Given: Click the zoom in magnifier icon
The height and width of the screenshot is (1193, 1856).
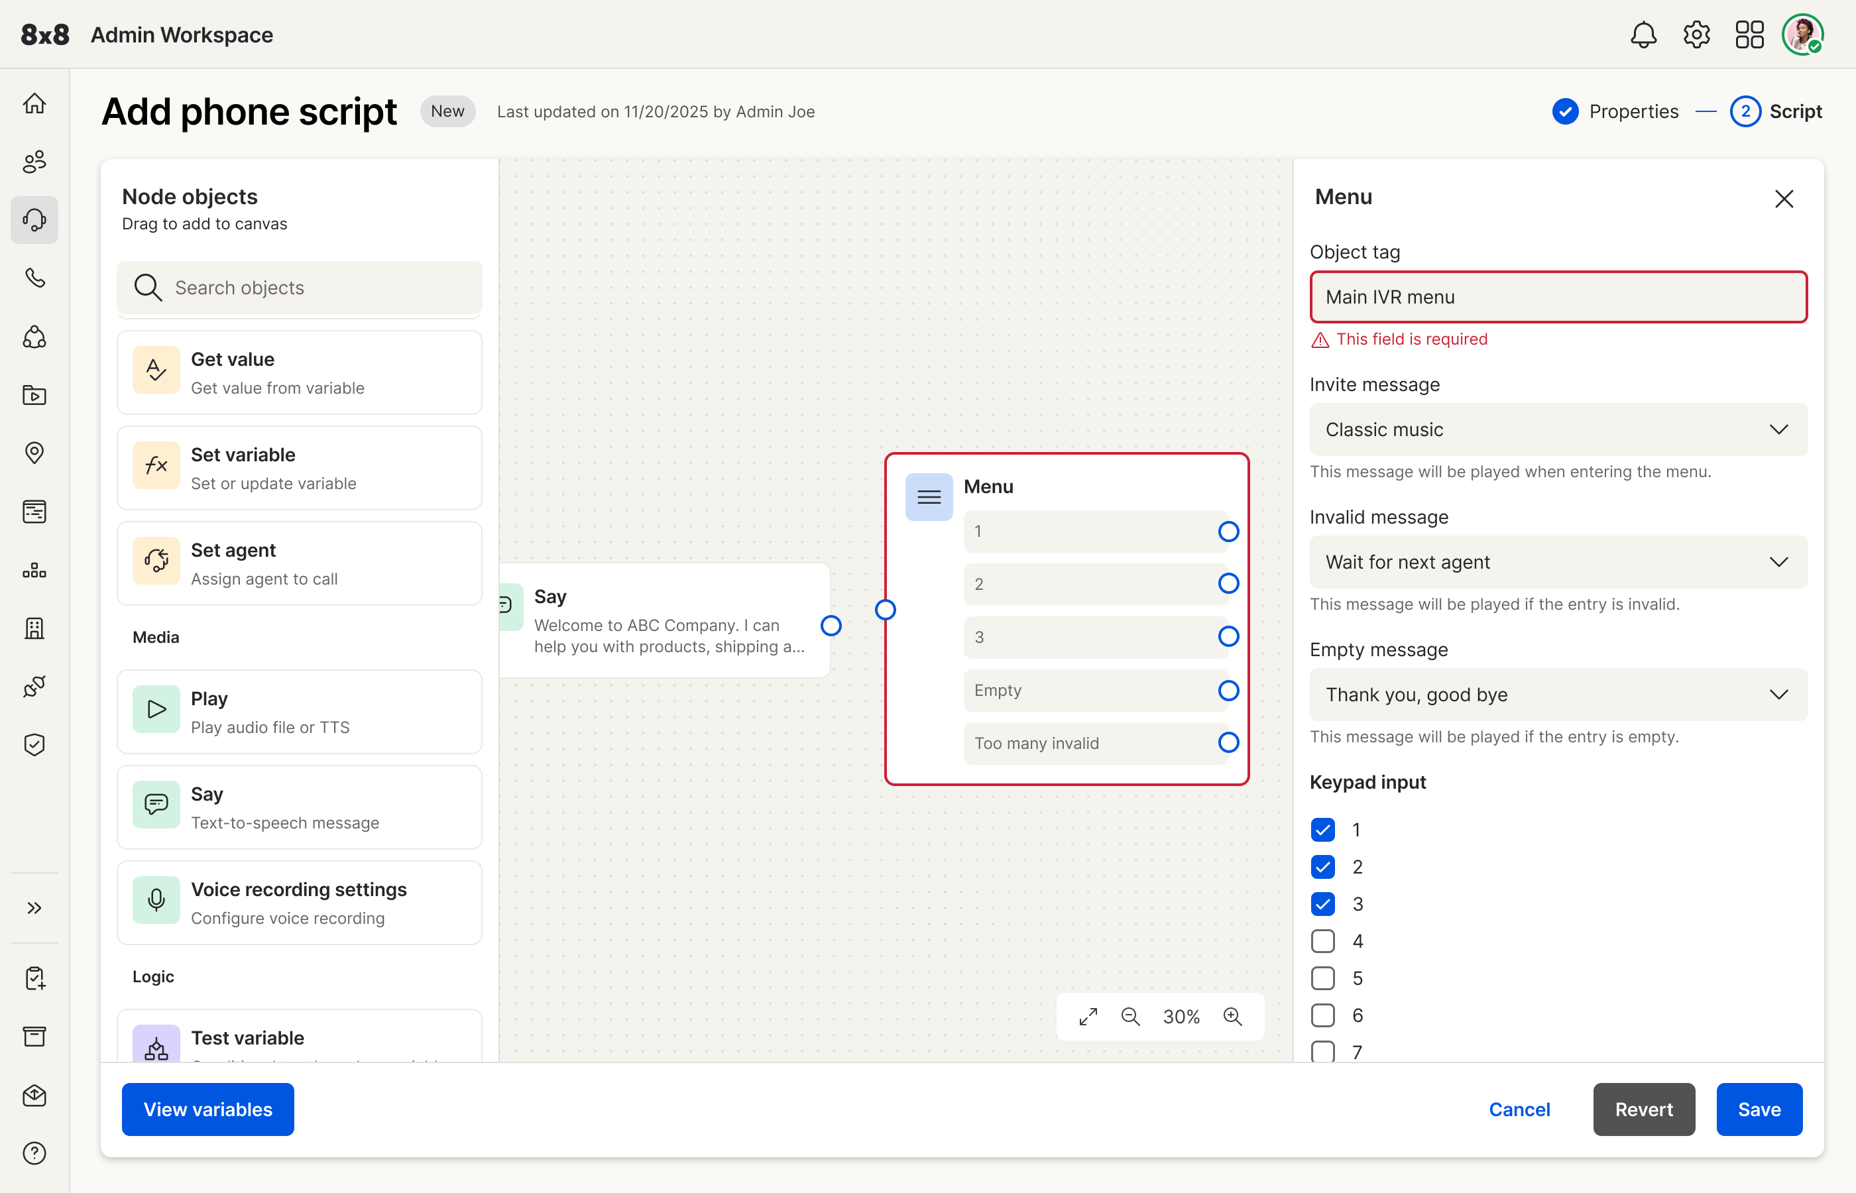Looking at the screenshot, I should (1232, 1017).
